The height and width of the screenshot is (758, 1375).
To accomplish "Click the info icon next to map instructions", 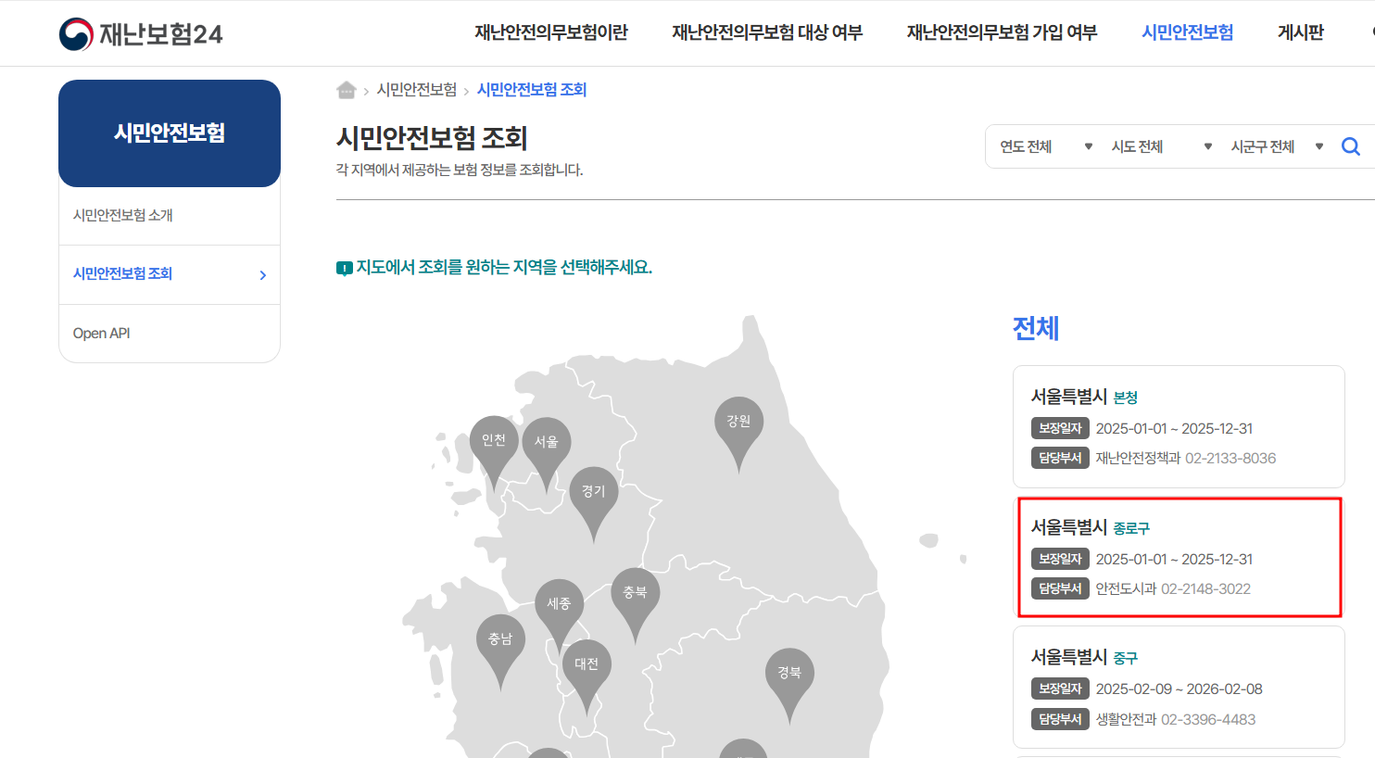I will [344, 267].
